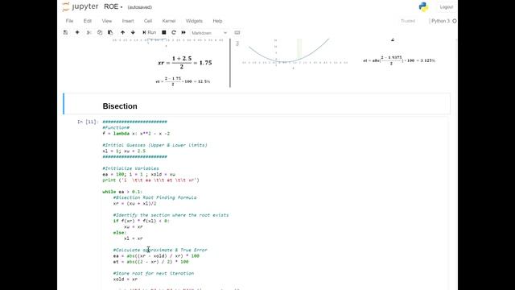The image size is (515, 290).
Task: Run the selected cell
Action: (149, 32)
